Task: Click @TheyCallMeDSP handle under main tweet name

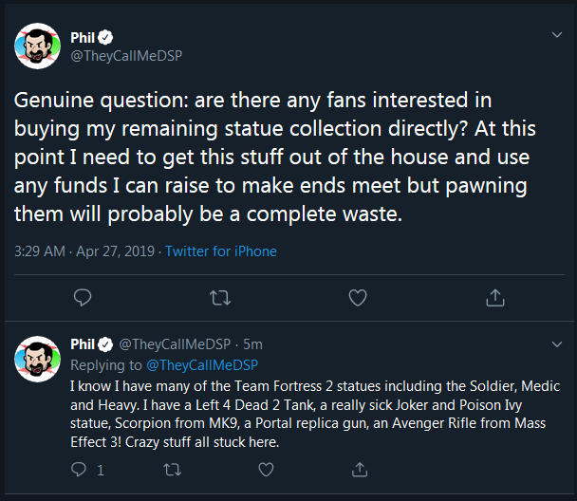Action: pyautogui.click(x=126, y=56)
